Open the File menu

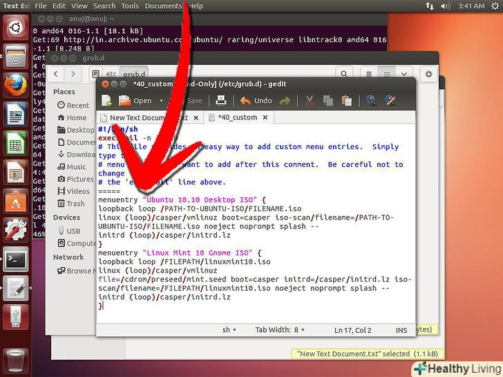pos(40,6)
